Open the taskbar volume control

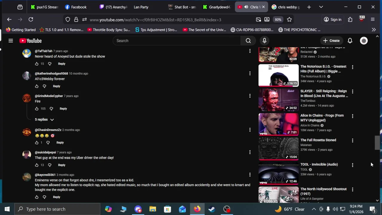(x=335, y=209)
